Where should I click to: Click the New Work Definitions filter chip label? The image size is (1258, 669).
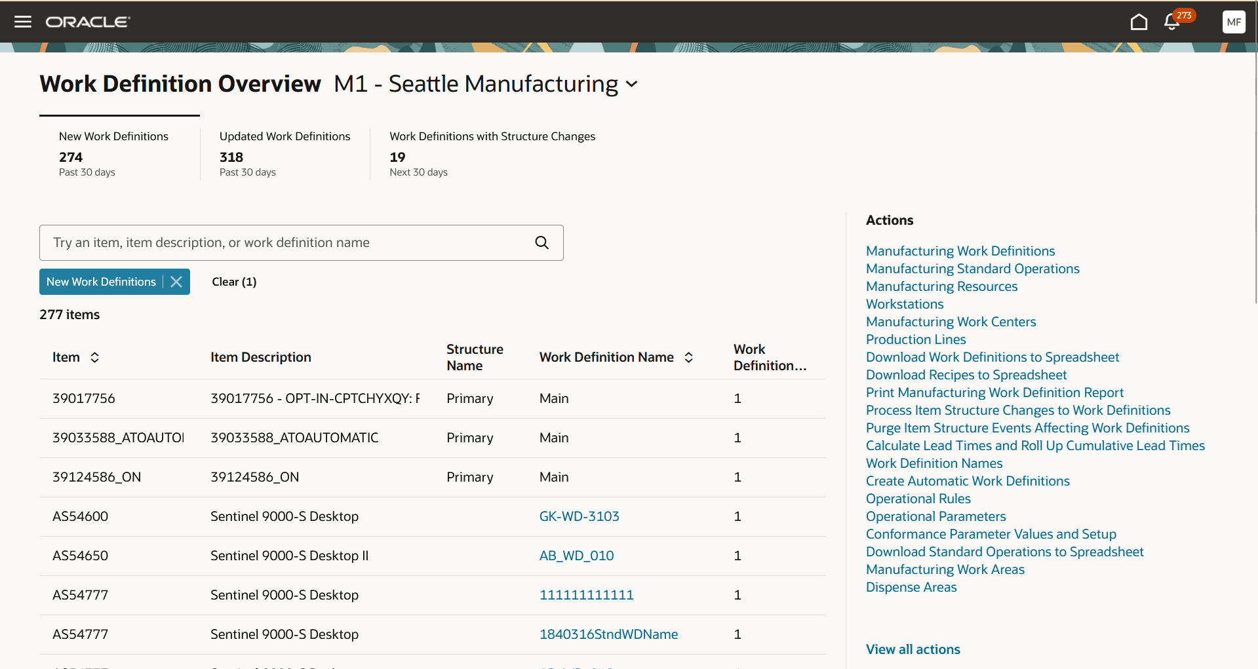(x=101, y=282)
